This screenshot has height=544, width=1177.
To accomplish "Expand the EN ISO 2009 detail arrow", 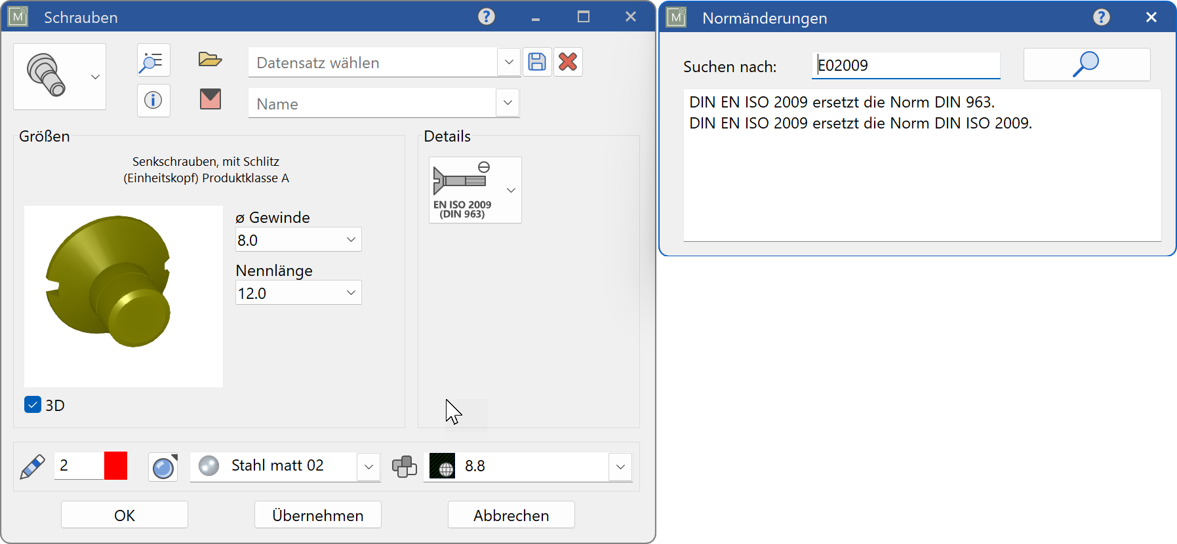I will [511, 190].
